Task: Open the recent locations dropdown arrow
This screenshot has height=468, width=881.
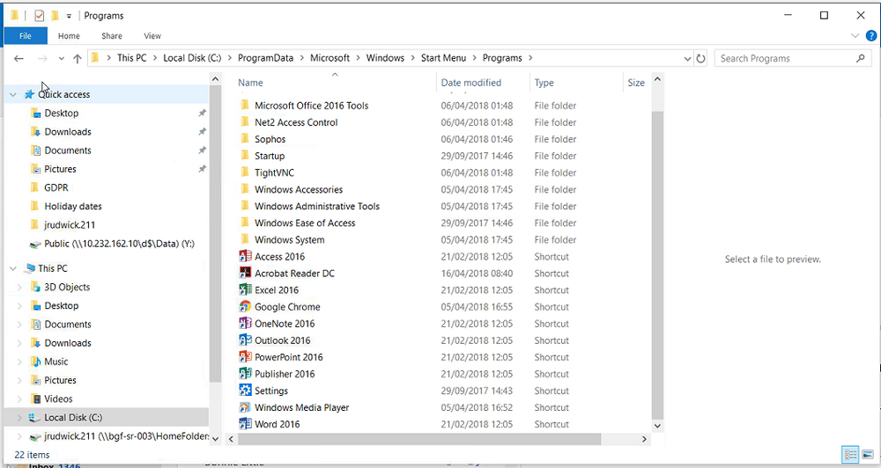Action: [62, 58]
